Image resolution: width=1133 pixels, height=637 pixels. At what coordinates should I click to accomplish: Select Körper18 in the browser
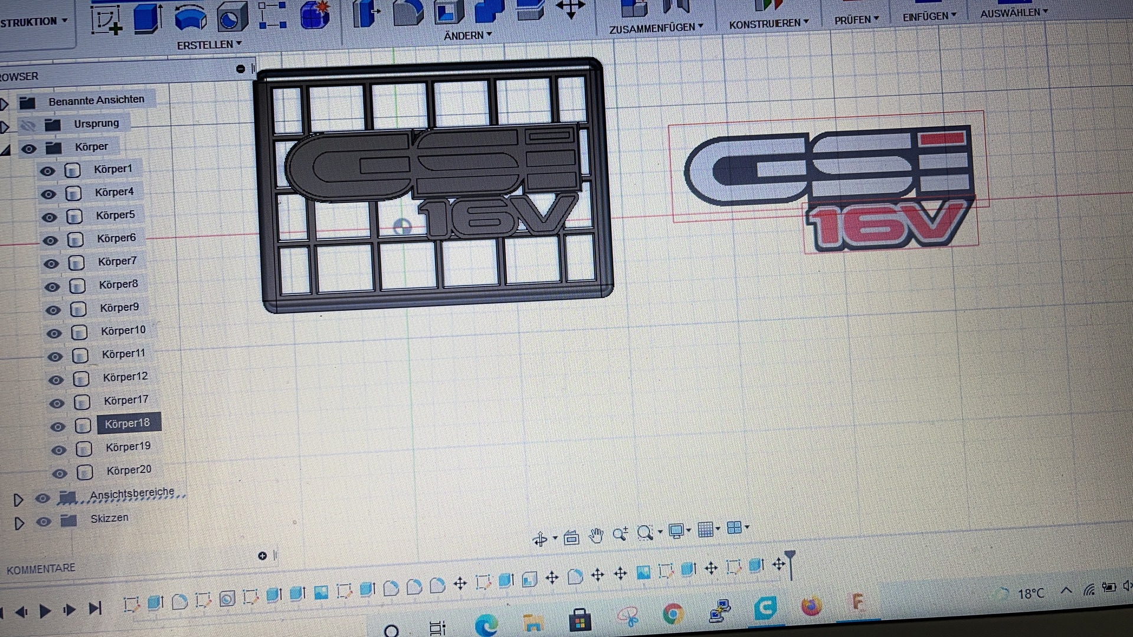pos(127,423)
